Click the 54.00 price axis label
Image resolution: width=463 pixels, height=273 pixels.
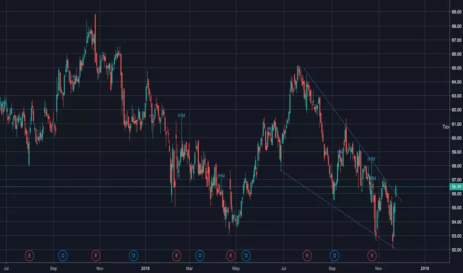point(456,222)
